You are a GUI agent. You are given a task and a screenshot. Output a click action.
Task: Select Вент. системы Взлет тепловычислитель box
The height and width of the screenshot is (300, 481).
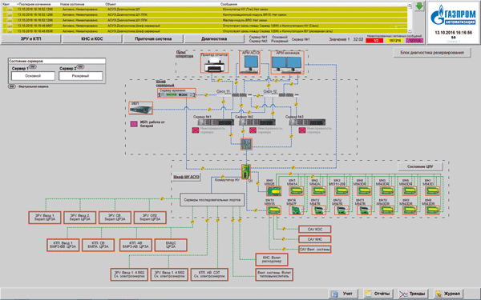pyautogui.click(x=274, y=274)
